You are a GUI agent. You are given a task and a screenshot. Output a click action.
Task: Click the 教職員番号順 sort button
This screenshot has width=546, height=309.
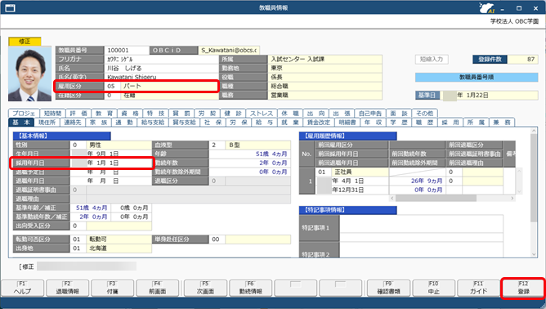[x=477, y=77]
